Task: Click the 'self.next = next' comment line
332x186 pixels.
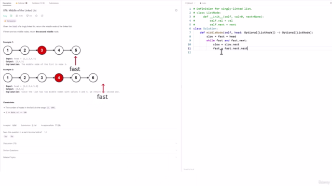Action: click(x=223, y=25)
